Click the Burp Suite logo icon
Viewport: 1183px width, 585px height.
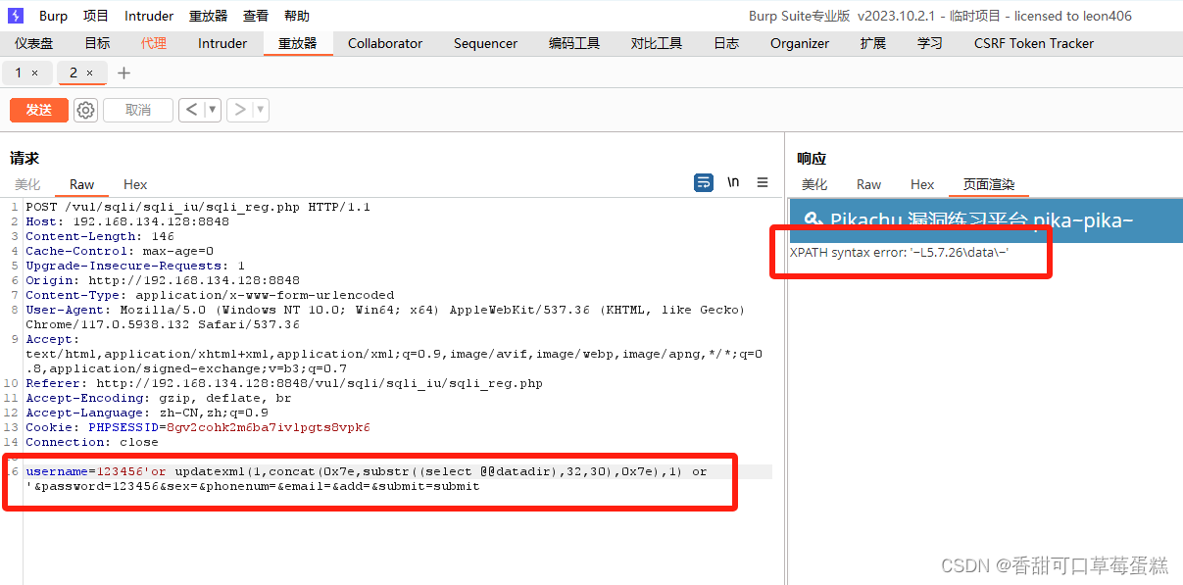16,15
